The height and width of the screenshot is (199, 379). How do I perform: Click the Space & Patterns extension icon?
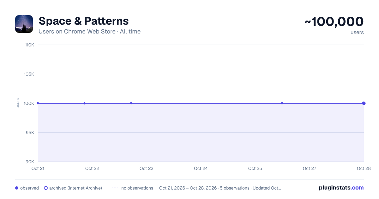pos(24,24)
